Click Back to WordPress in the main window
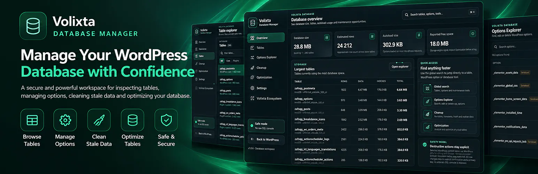This screenshot has width=538, height=174. click(x=266, y=140)
